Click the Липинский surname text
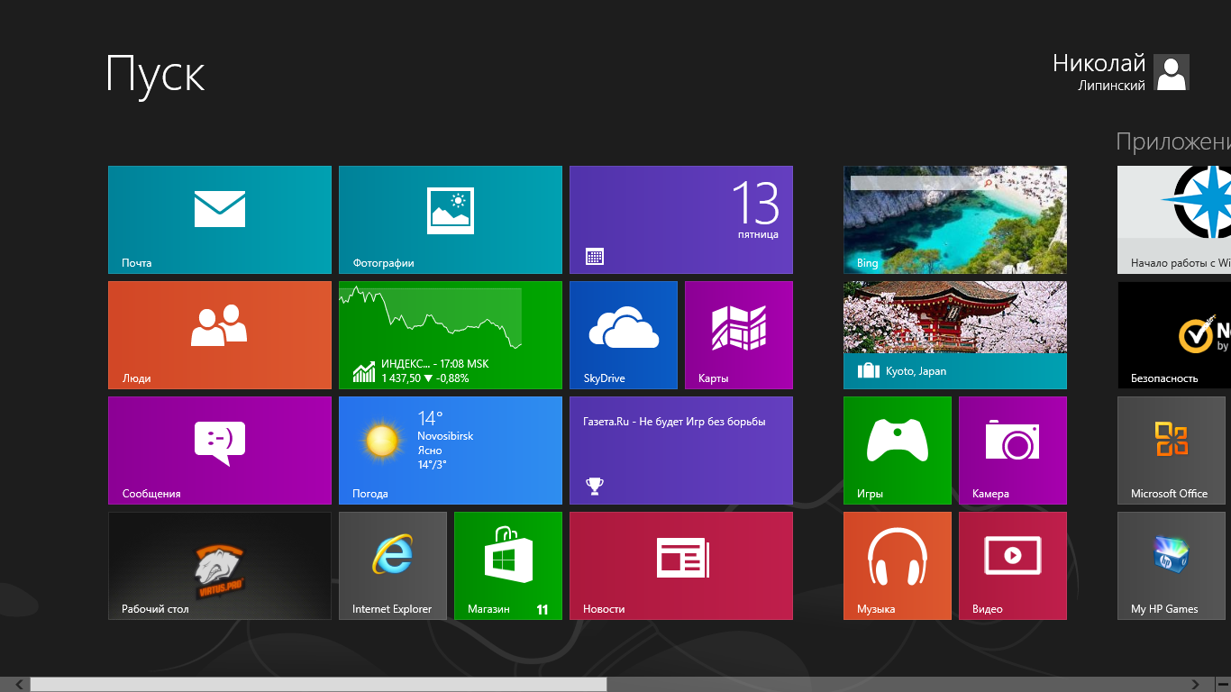1231x692 pixels. pyautogui.click(x=1112, y=86)
